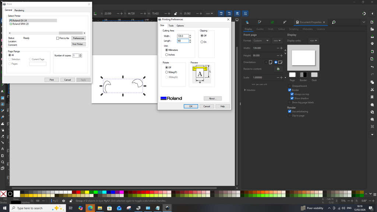Screen dimensions: 377x212
Task: Choose Millimeters unit radio button
Action: pyautogui.click(x=167, y=50)
